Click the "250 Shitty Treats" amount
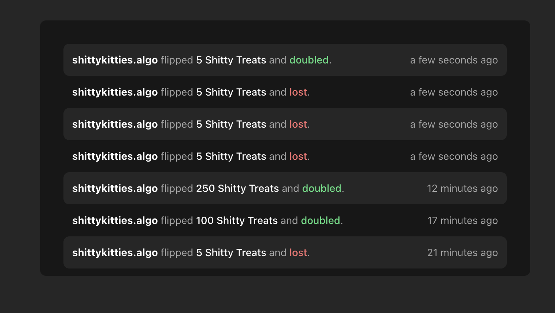 (x=237, y=189)
